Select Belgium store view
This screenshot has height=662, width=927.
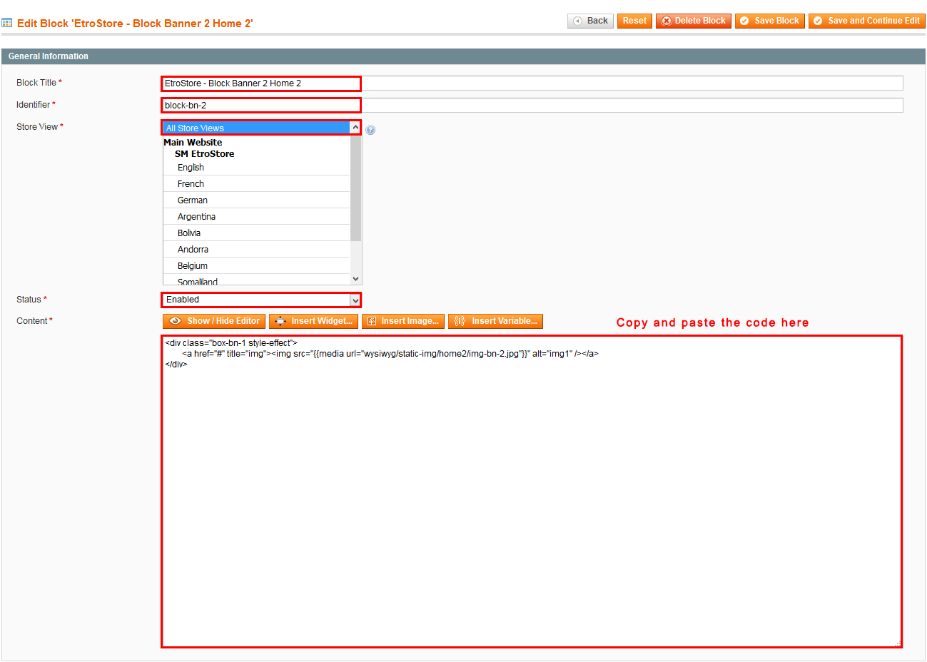(256, 266)
